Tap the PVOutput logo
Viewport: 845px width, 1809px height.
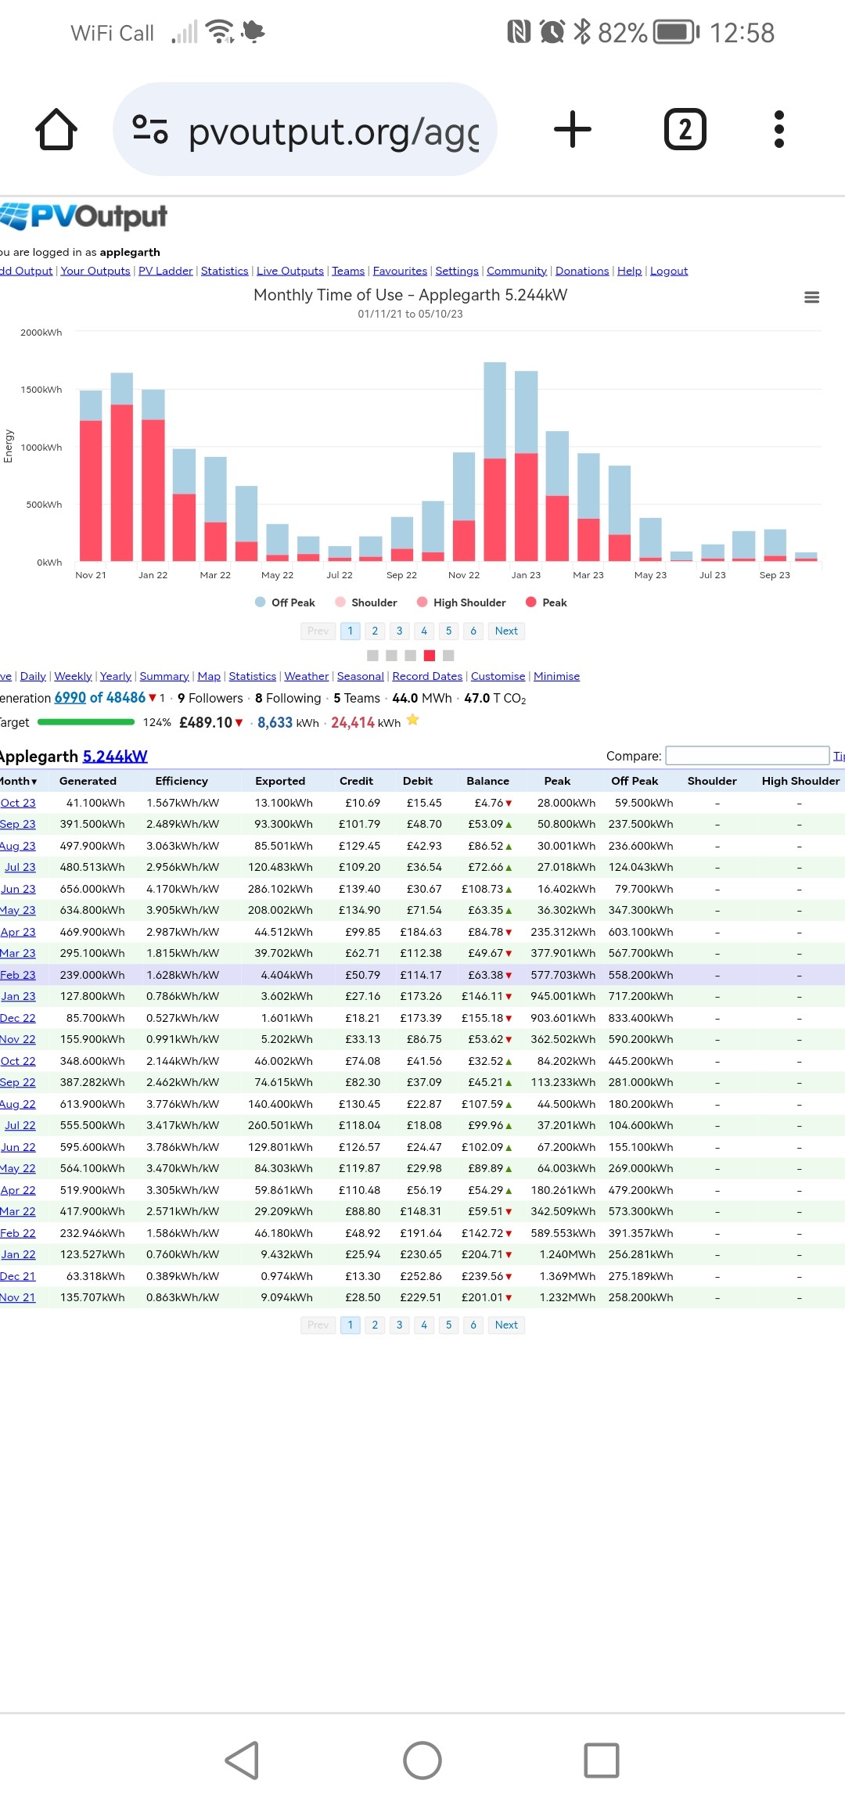pos(84,216)
